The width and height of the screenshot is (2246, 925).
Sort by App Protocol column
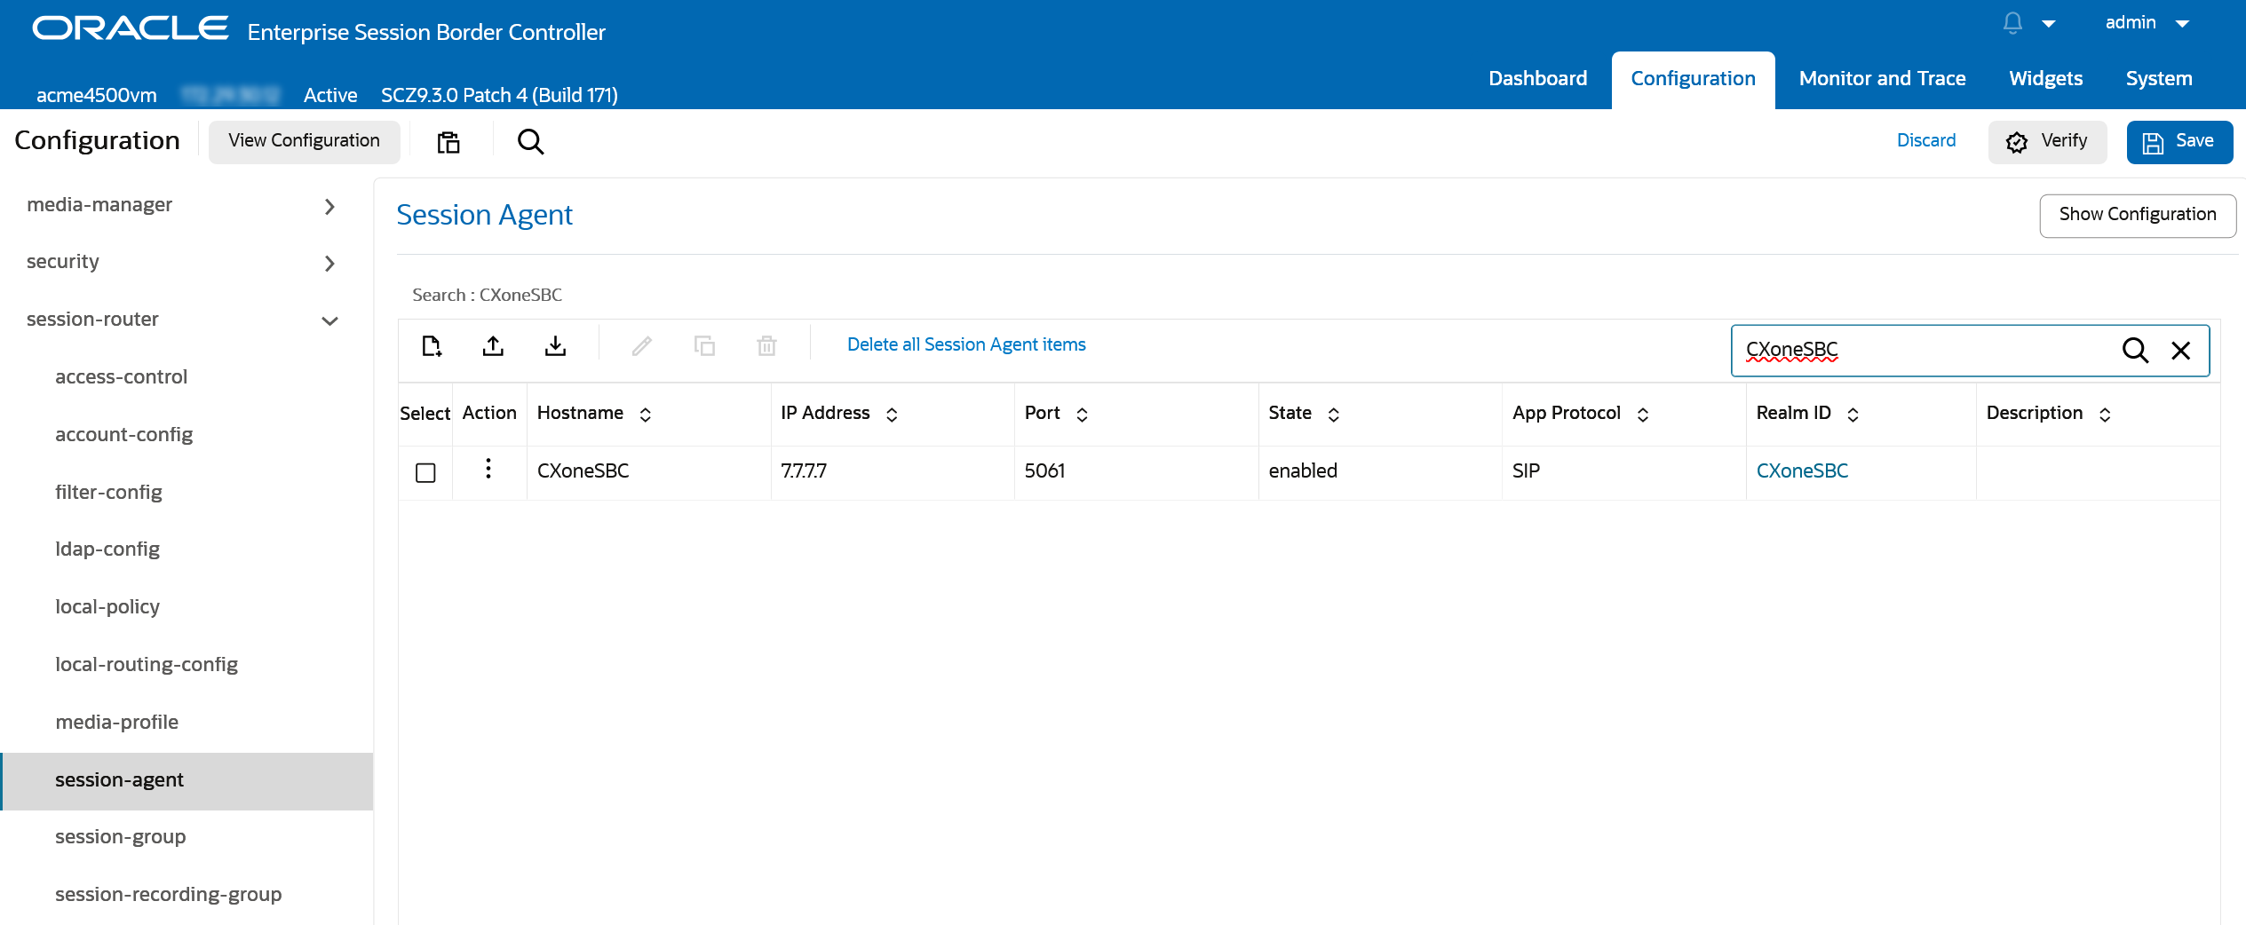(1643, 415)
